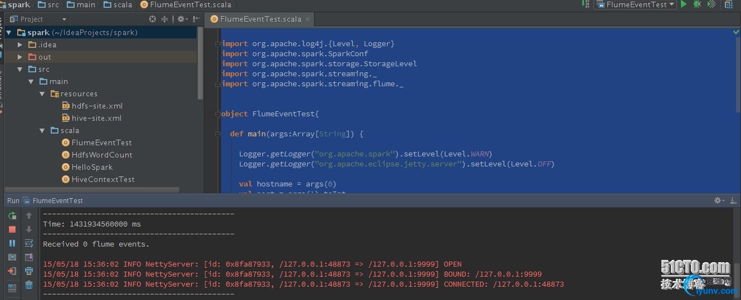Print the console output
The image size is (741, 300).
pyautogui.click(x=29, y=271)
